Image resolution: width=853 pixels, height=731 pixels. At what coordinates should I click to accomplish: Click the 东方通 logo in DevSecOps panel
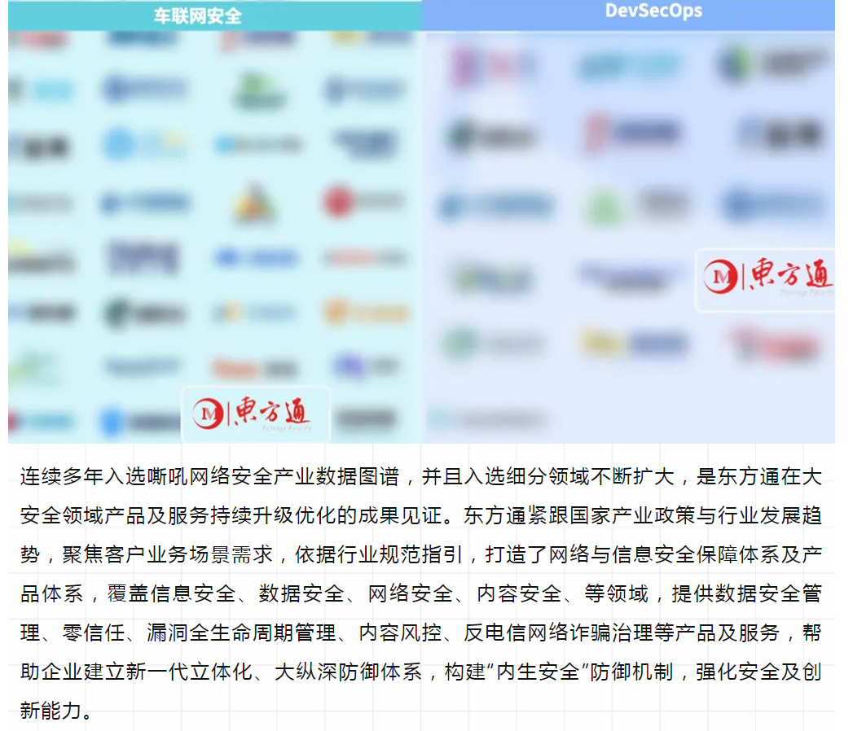[766, 279]
